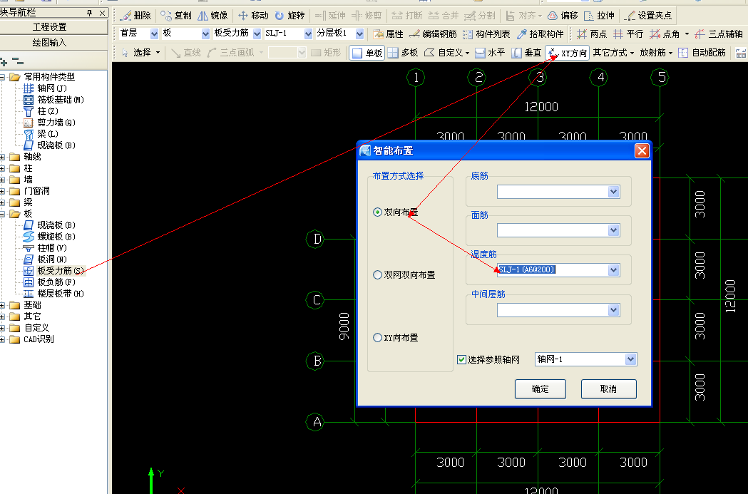The height and width of the screenshot is (494, 748).
Task: Open 设置夹点 grip settings
Action: [650, 16]
